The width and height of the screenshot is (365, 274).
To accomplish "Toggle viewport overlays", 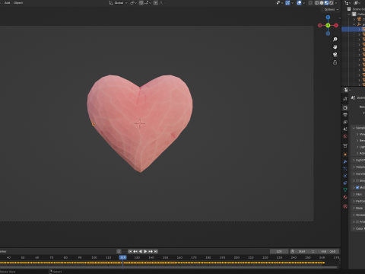I will point(299,3).
